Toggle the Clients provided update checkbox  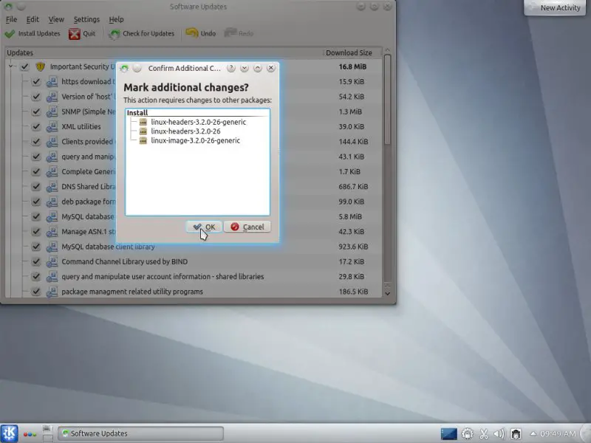click(35, 142)
